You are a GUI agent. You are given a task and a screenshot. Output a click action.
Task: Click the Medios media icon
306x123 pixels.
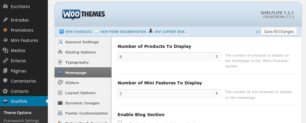coord(5,50)
